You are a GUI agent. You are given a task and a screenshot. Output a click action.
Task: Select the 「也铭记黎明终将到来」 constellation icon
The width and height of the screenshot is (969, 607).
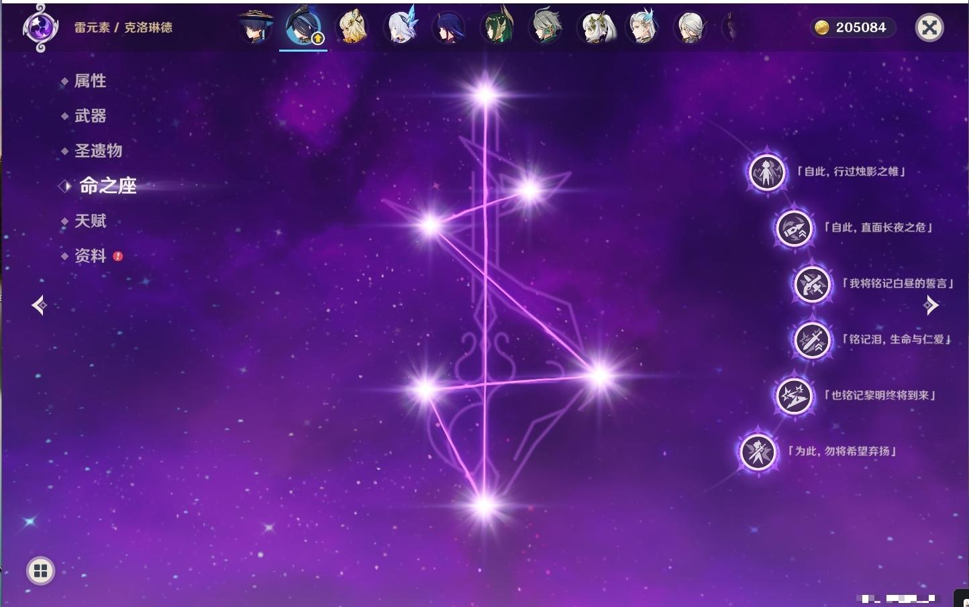[x=794, y=396]
